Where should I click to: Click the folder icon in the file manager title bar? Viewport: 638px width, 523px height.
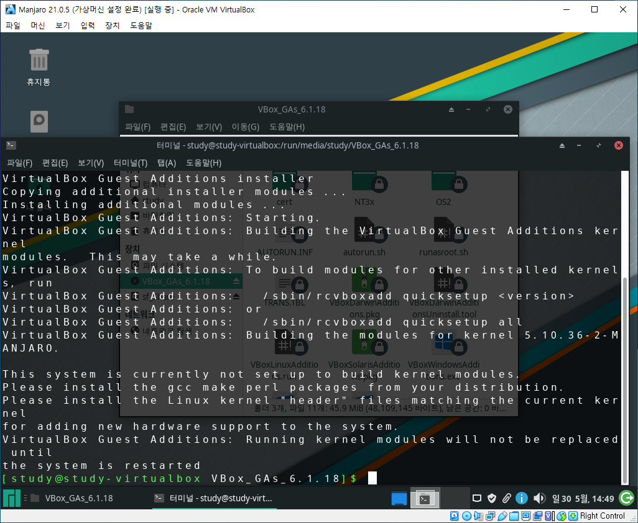pyautogui.click(x=129, y=109)
